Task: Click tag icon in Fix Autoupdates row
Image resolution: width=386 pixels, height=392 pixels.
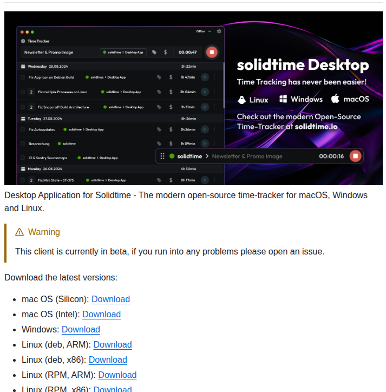Action: pos(159,129)
